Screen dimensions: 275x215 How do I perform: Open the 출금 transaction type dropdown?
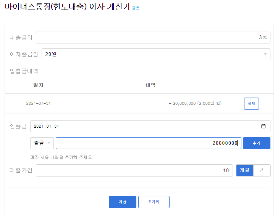pos(42,143)
